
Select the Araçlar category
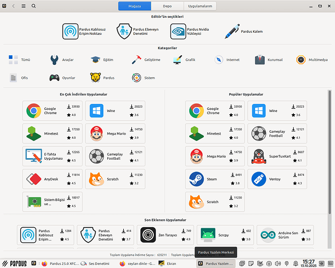(x=62, y=60)
